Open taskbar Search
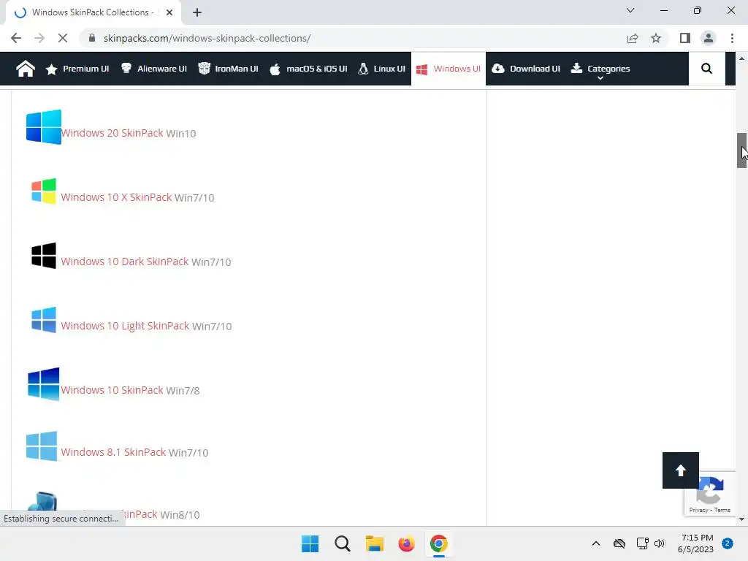Viewport: 748px width, 561px height. 342,543
